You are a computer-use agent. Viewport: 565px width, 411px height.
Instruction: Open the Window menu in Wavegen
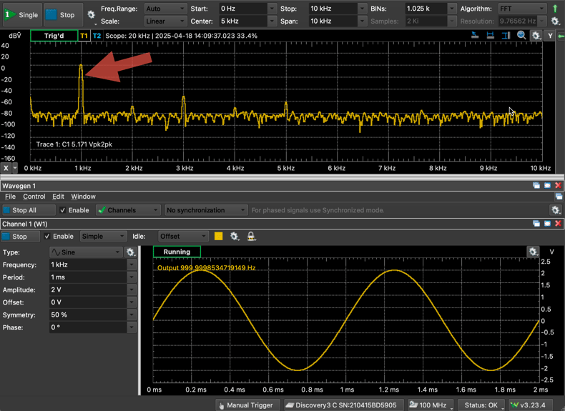point(83,197)
